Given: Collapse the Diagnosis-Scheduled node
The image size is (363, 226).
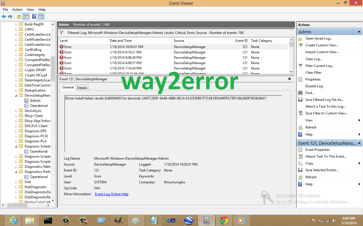Looking at the screenshot, I should tap(16, 146).
